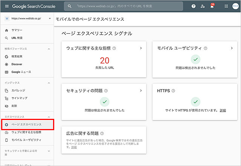Open the hamburger main menu
This screenshot has height=166, width=241.
tap(7, 6)
